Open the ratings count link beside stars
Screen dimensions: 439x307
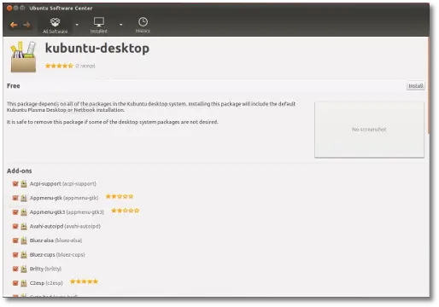coord(85,66)
